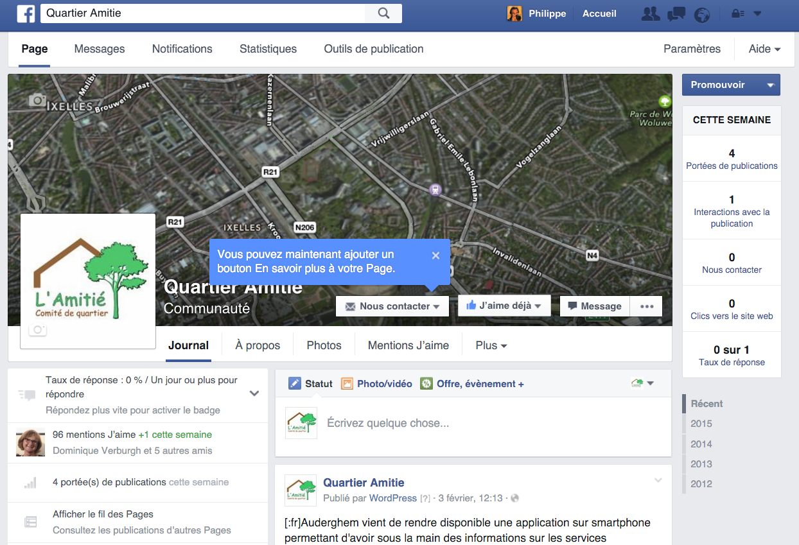This screenshot has width=799, height=545.
Task: Open the J'aime déjà dropdown button
Action: 504,306
